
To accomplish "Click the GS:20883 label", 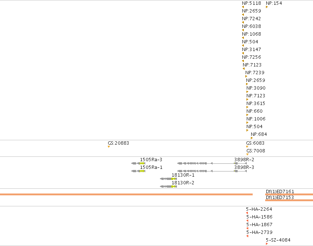I will click(118, 143).
